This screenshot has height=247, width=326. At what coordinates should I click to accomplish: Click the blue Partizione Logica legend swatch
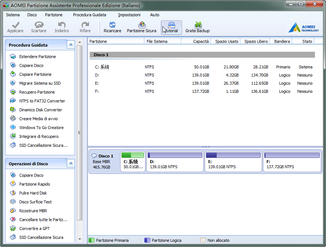pos(147,240)
